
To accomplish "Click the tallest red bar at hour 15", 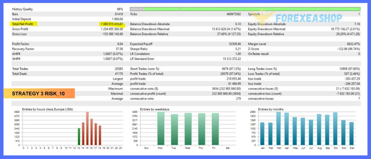I will click(x=87, y=128).
